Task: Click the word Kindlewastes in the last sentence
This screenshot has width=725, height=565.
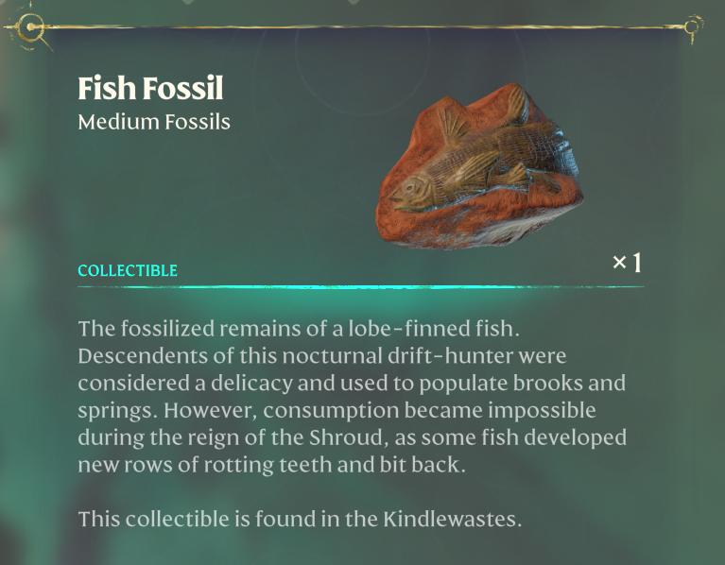Action: 452,519
